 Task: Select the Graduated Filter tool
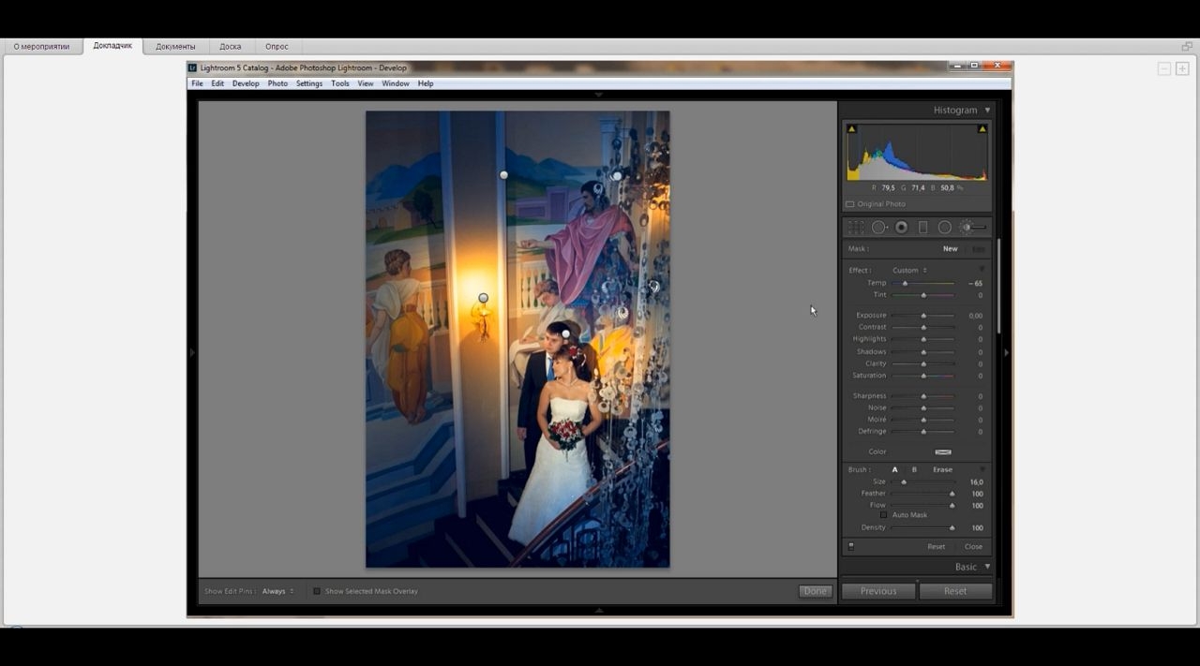pos(922,228)
